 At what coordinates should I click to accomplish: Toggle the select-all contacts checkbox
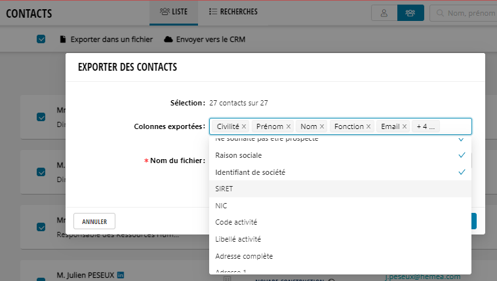[41, 39]
